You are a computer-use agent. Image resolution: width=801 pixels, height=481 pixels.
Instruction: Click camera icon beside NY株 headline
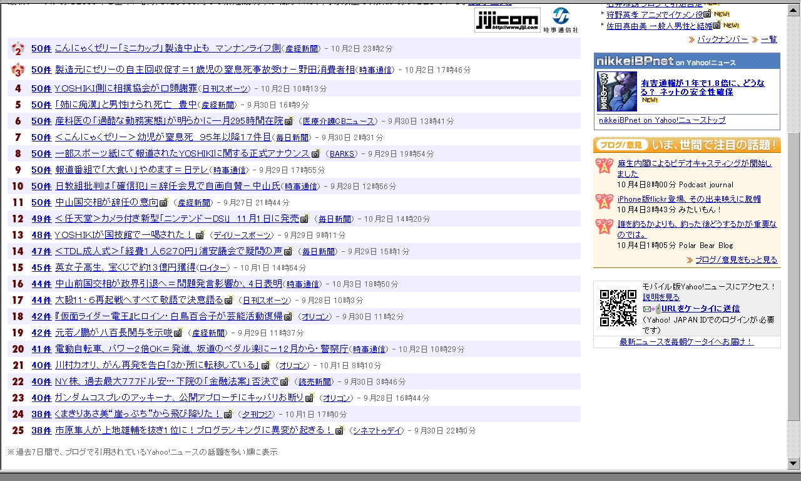point(284,381)
